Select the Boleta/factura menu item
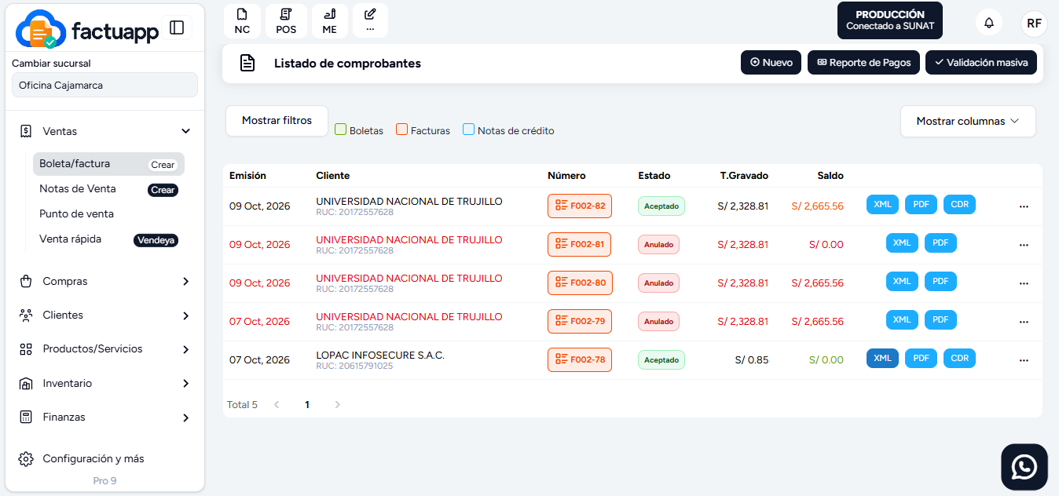Viewport: 1059px width, 496px height. pyautogui.click(x=108, y=164)
